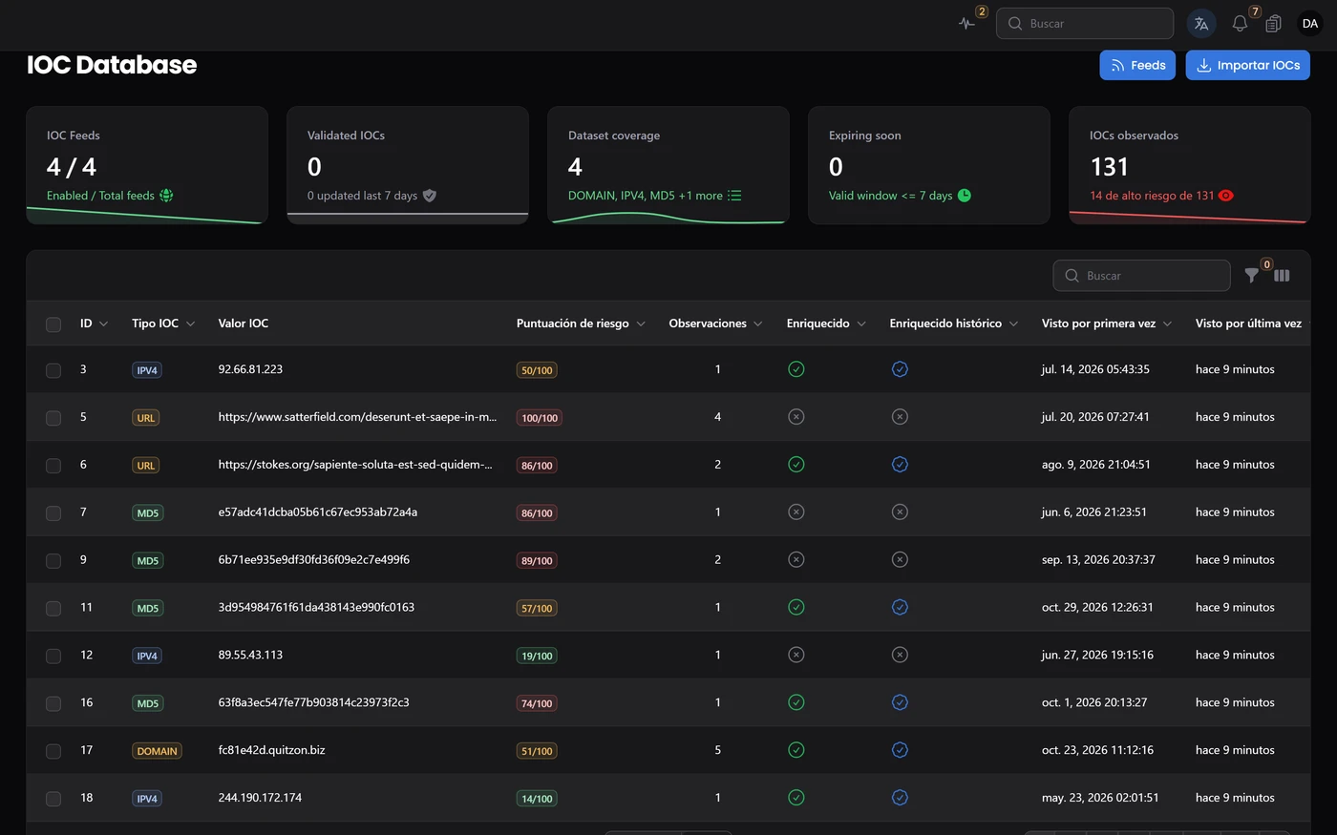Click the Valor IOC column header
Image resolution: width=1337 pixels, height=835 pixels.
[x=244, y=324]
